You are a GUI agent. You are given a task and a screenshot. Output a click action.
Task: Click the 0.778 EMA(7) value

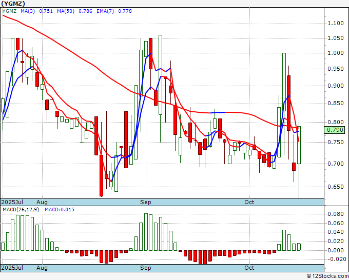[x=125, y=11]
